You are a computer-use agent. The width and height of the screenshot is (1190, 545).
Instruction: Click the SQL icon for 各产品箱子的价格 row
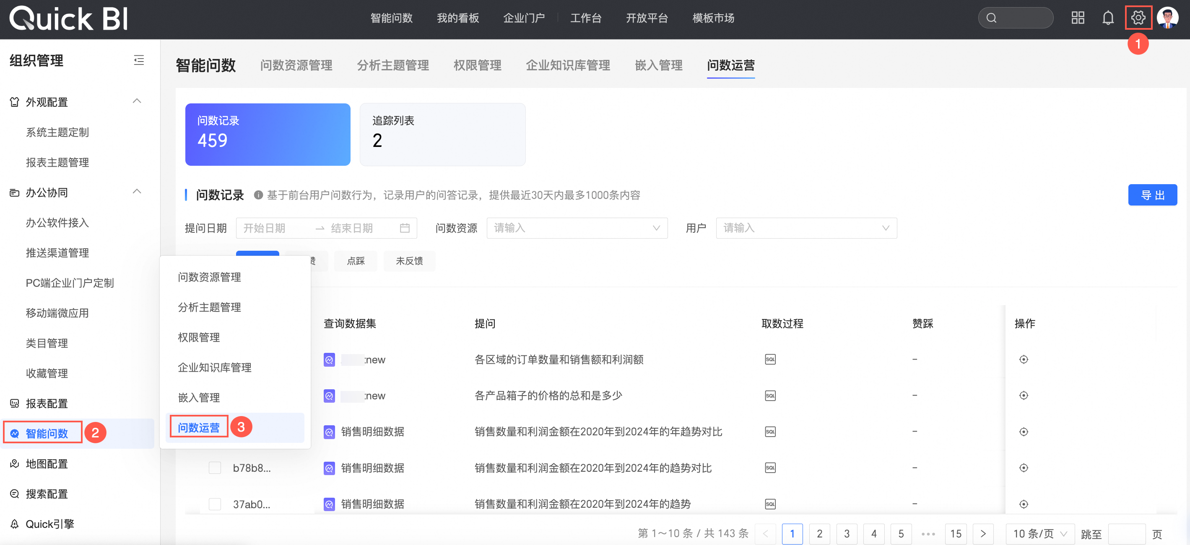click(x=770, y=396)
